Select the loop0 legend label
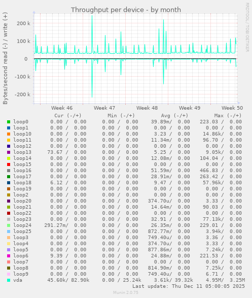 pyautogui.click(x=21, y=122)
